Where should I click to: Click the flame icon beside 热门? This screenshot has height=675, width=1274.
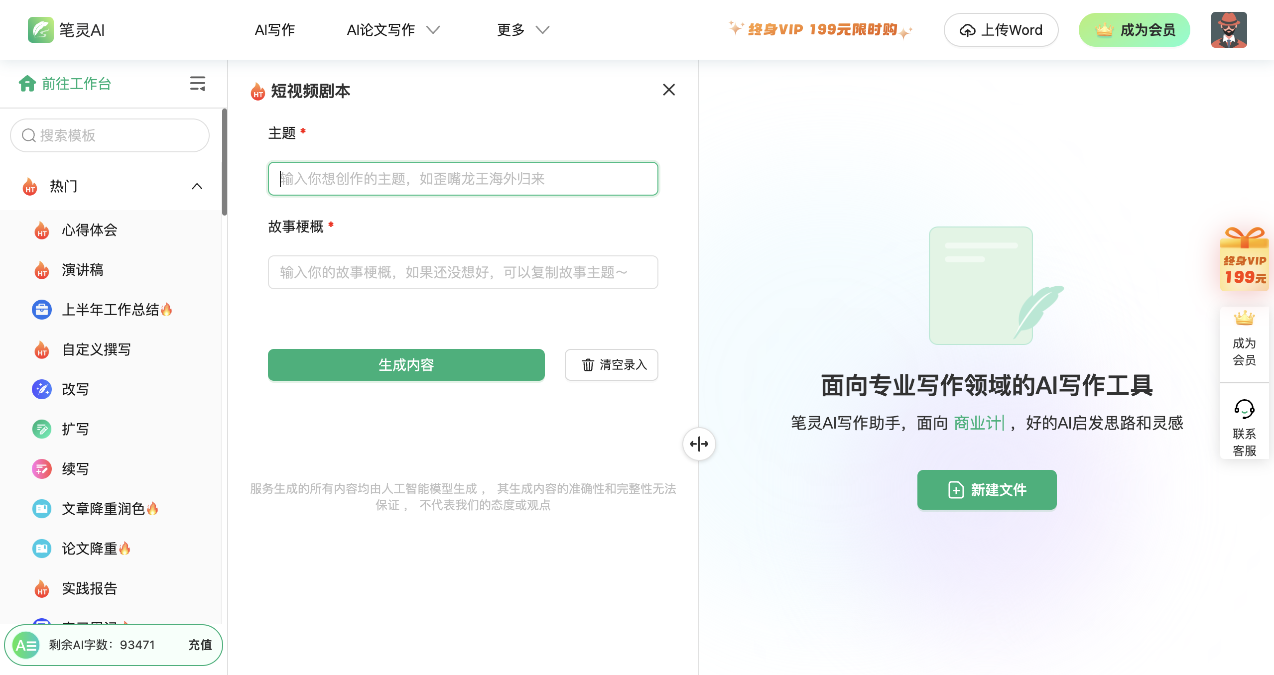30,187
